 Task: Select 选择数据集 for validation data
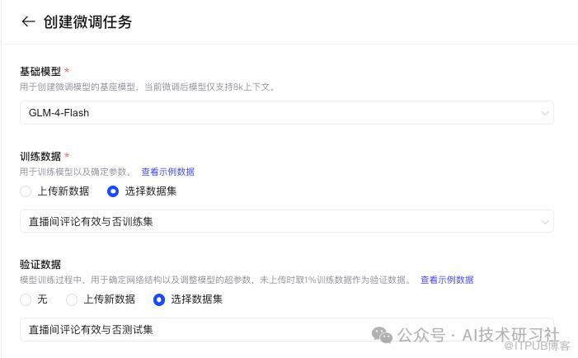[x=159, y=299]
